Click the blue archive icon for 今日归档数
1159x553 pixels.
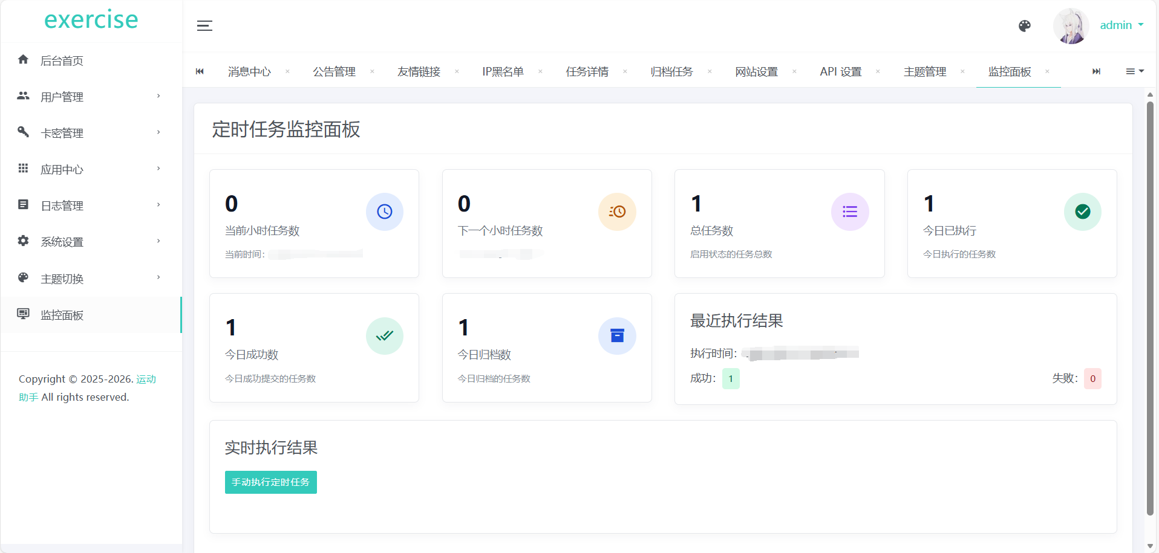[617, 336]
